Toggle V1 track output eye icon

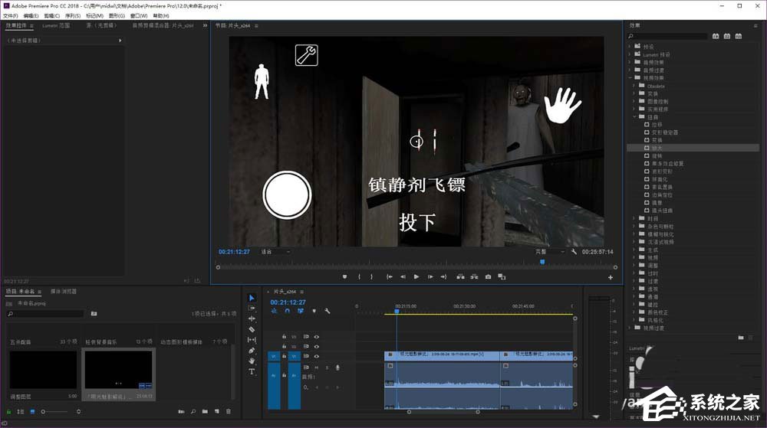coord(317,356)
